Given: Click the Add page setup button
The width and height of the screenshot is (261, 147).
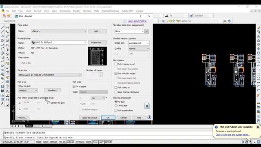Looking at the screenshot, I should pos(97,31).
